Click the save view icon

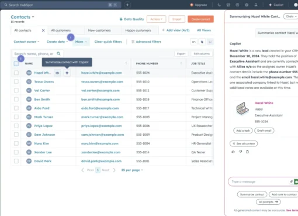[x=210, y=42]
